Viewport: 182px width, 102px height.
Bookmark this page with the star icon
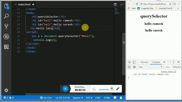point(170,4)
